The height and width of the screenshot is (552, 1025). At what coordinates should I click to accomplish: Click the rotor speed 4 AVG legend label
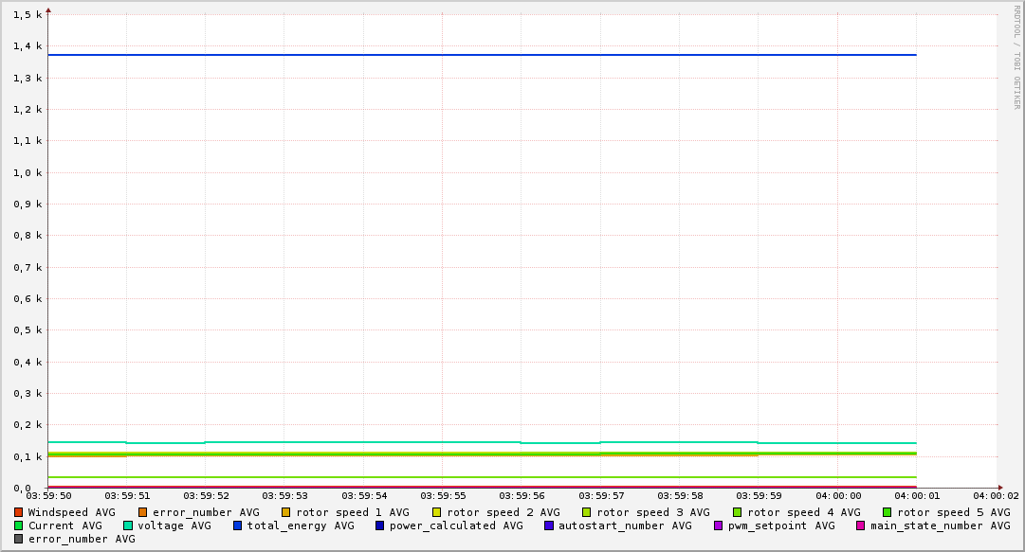click(803, 512)
